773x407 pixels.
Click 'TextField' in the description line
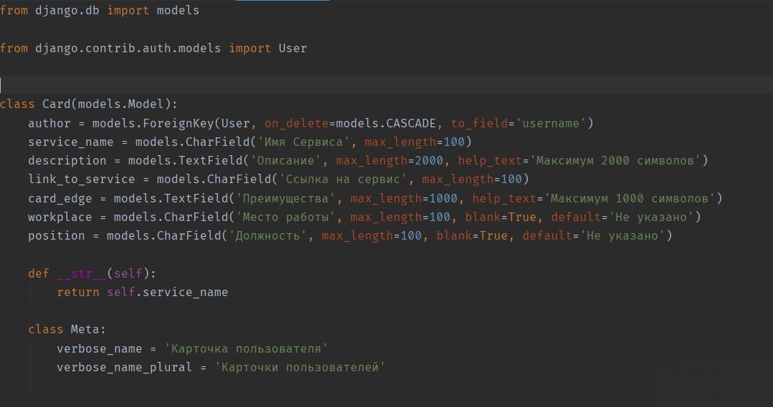coord(211,161)
